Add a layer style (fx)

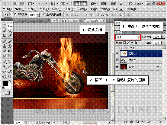pos(132,122)
